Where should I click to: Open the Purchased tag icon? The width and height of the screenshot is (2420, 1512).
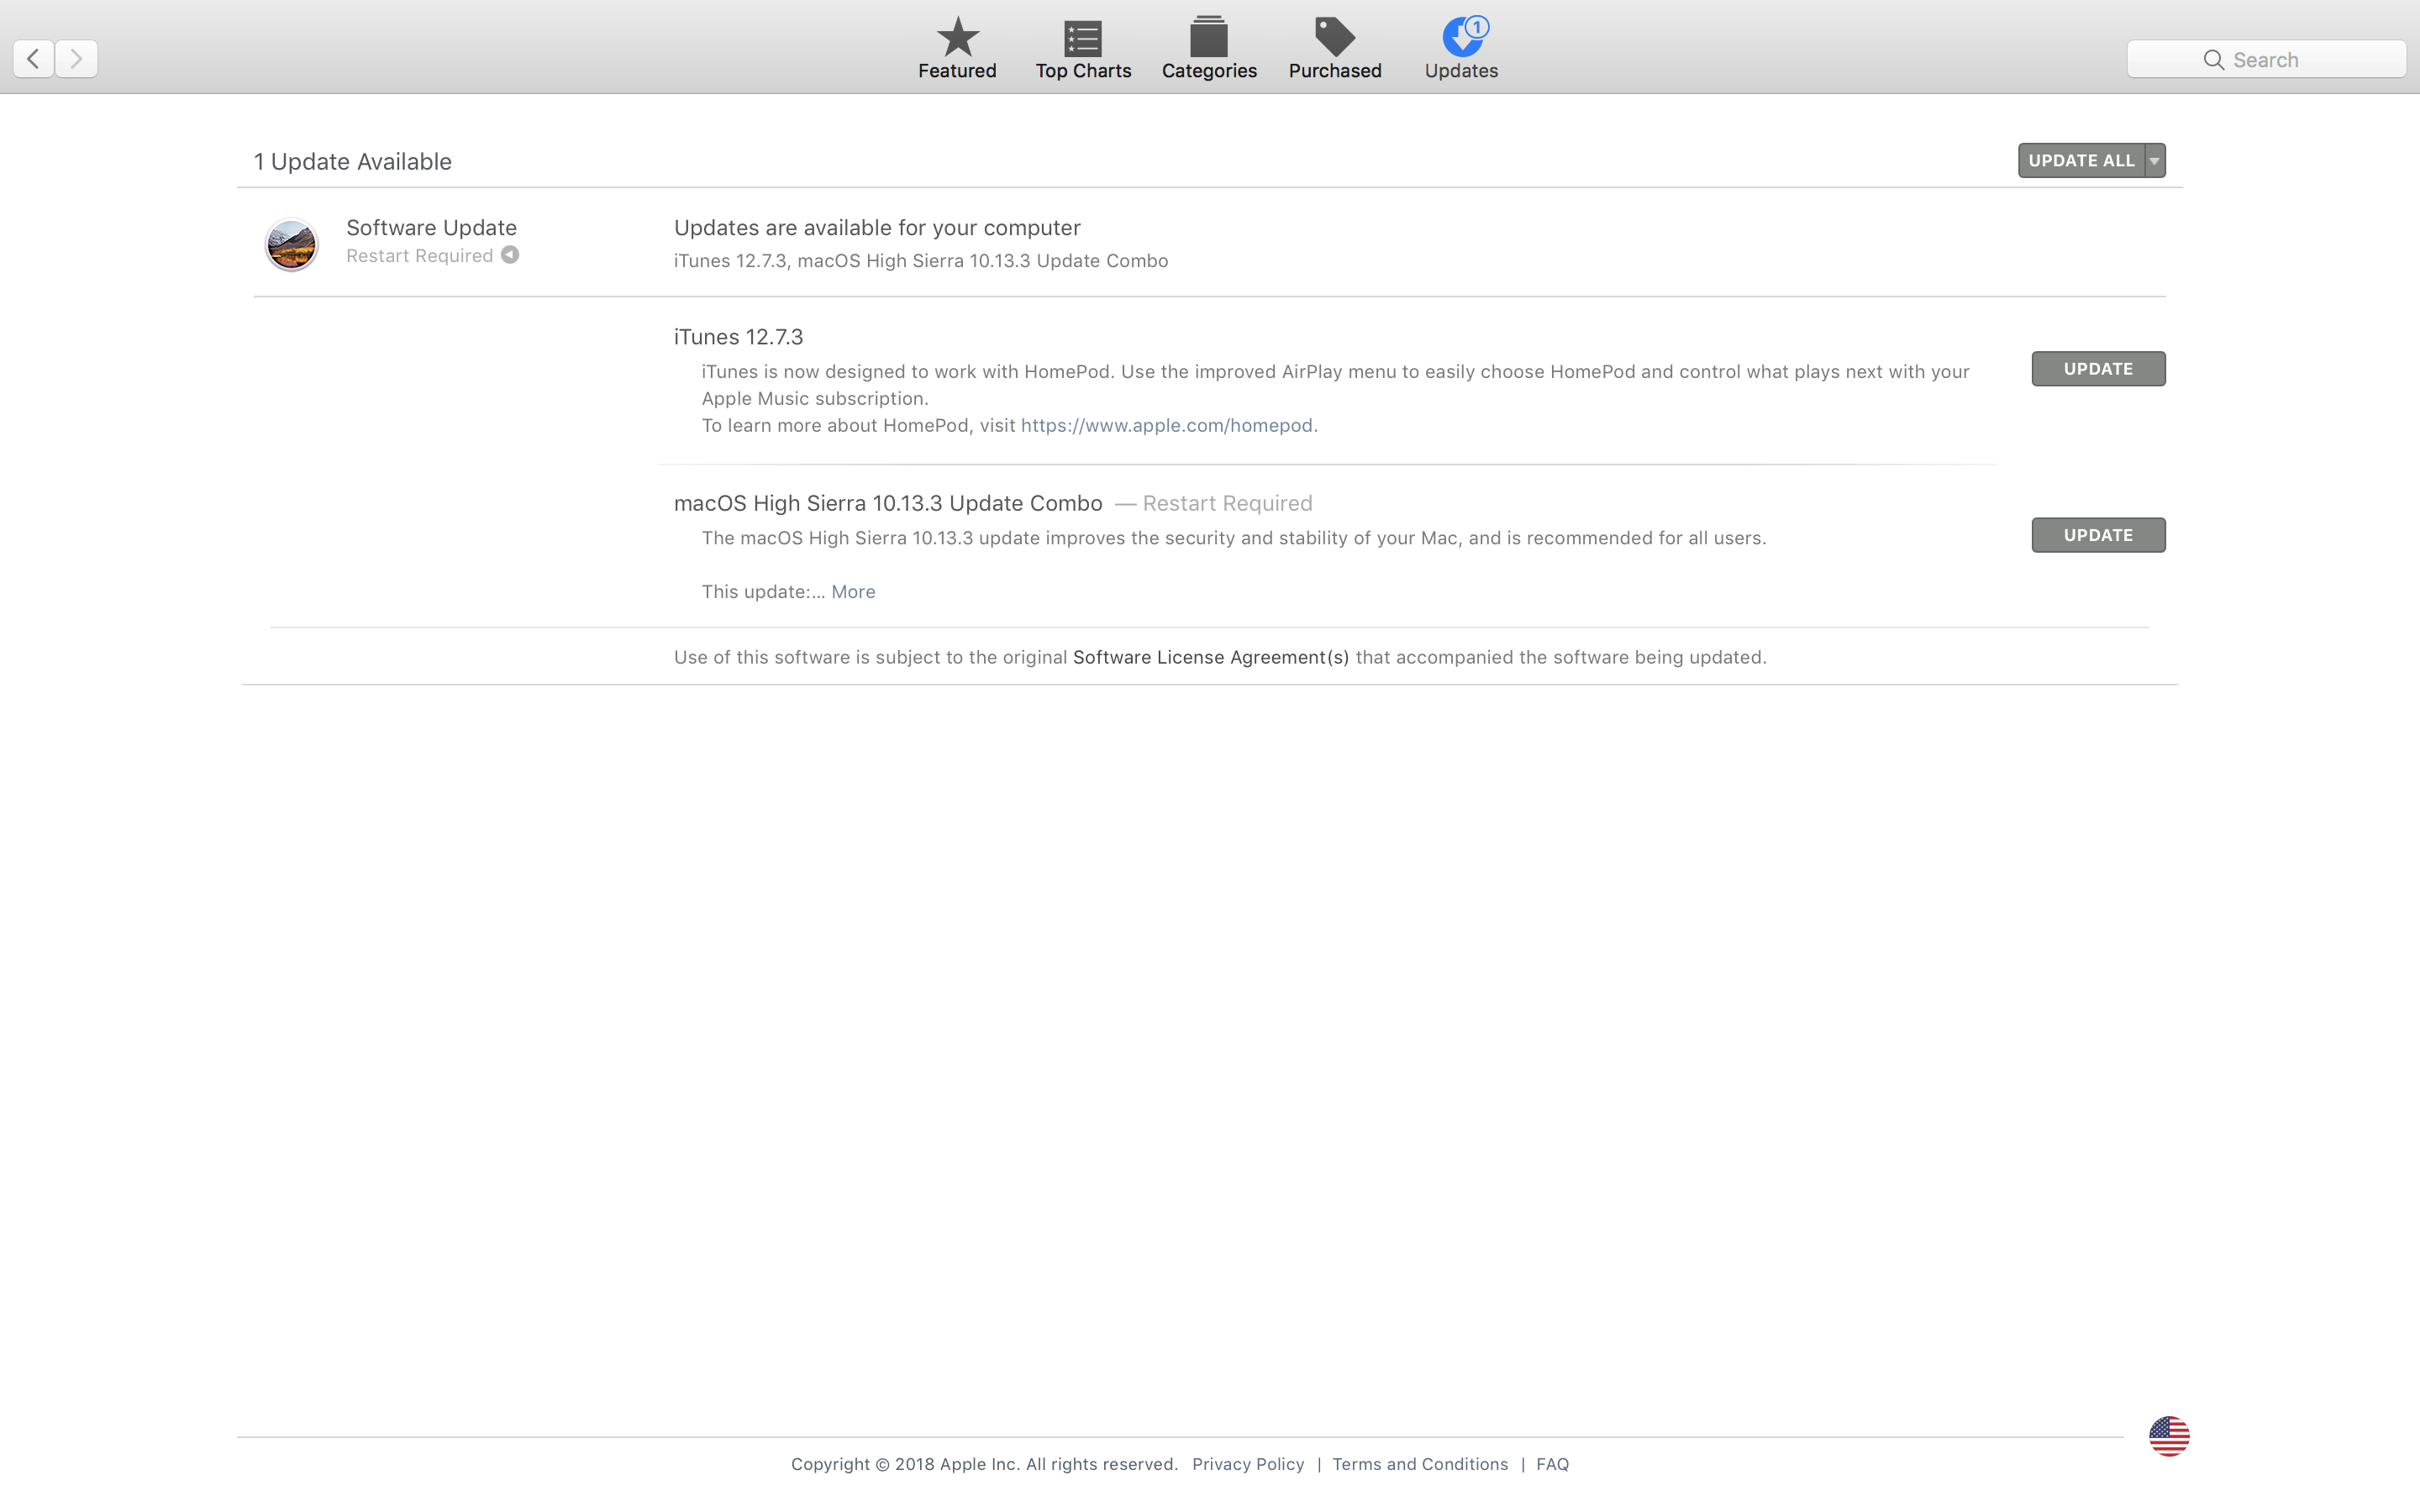click(1334, 38)
